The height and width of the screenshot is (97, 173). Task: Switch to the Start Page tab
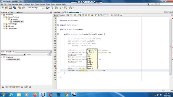[x=57, y=12]
